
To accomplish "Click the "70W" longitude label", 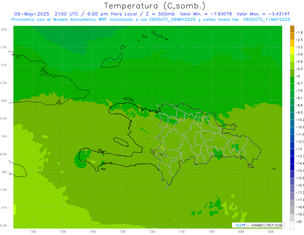I will tap(212, 231).
